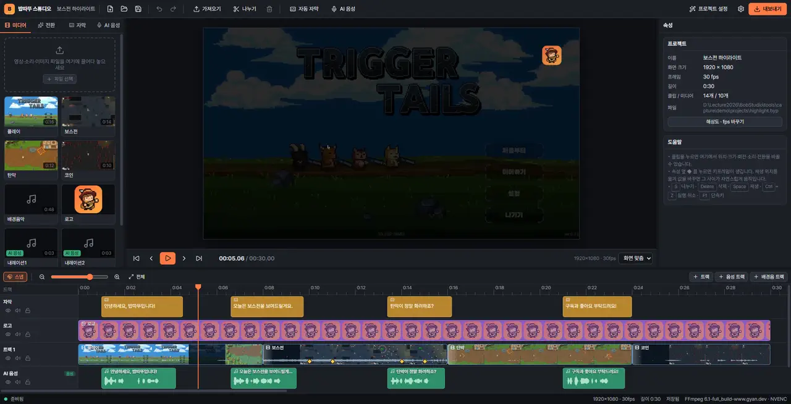
Task: Jump to the end of the video
Action: 199,258
